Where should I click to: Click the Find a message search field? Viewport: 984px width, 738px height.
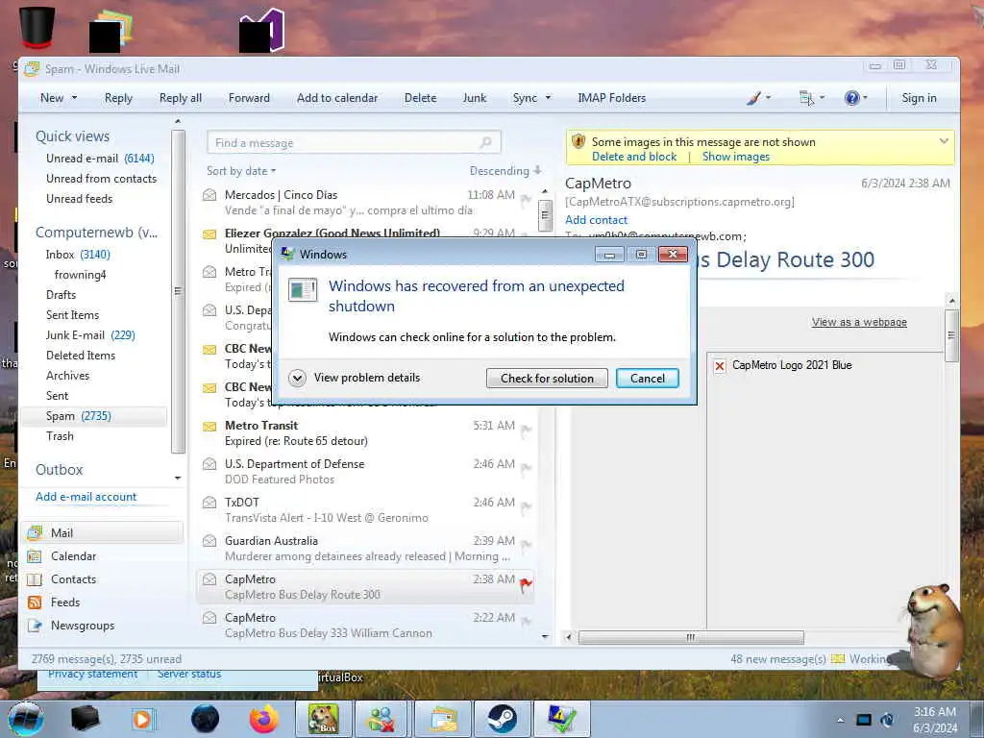[x=354, y=142]
